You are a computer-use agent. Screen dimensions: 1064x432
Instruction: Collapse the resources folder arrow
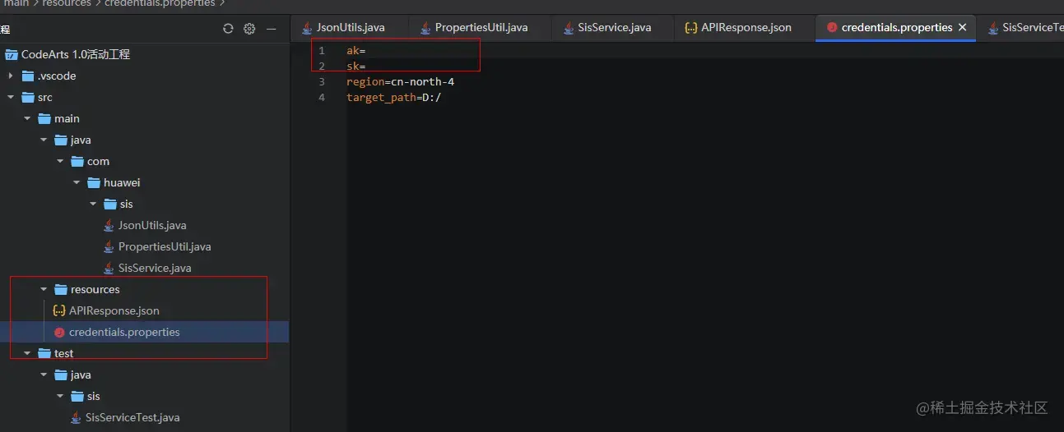44,290
